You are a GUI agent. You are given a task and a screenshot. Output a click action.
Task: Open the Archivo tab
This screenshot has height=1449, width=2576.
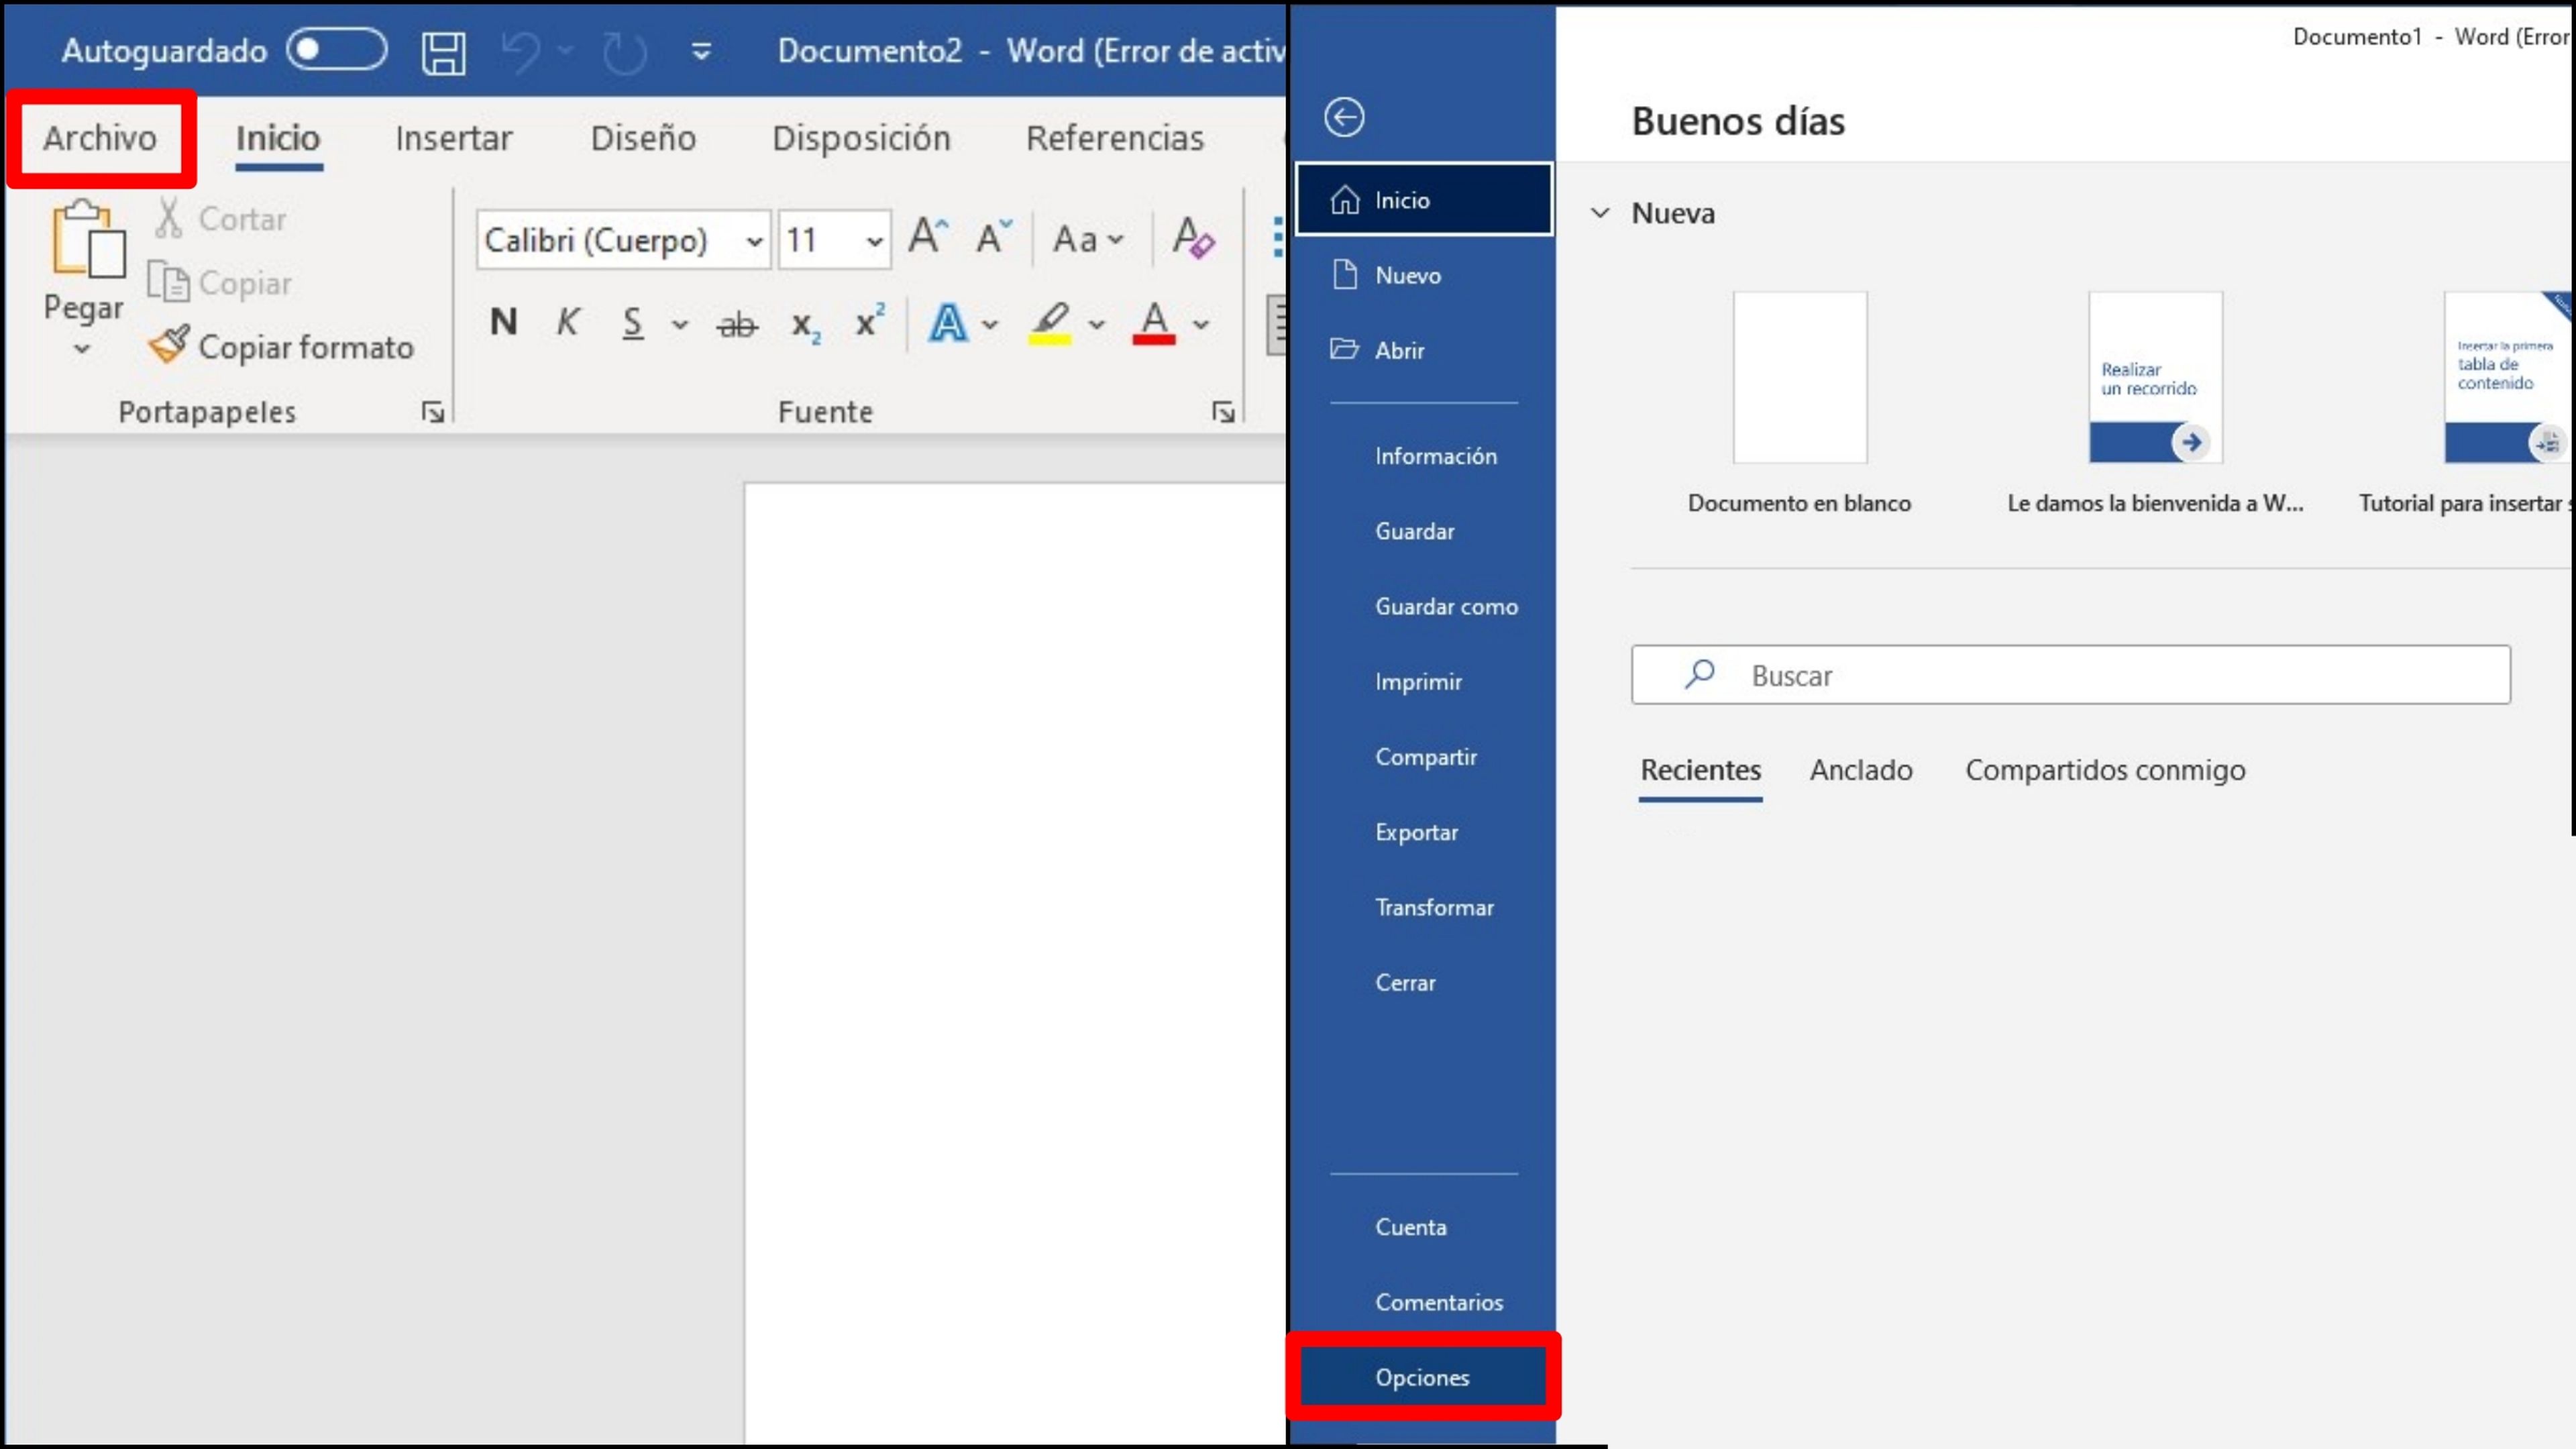tap(100, 138)
